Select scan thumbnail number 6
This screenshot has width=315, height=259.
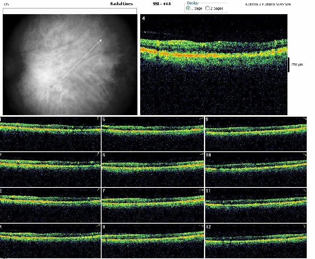pos(153,169)
